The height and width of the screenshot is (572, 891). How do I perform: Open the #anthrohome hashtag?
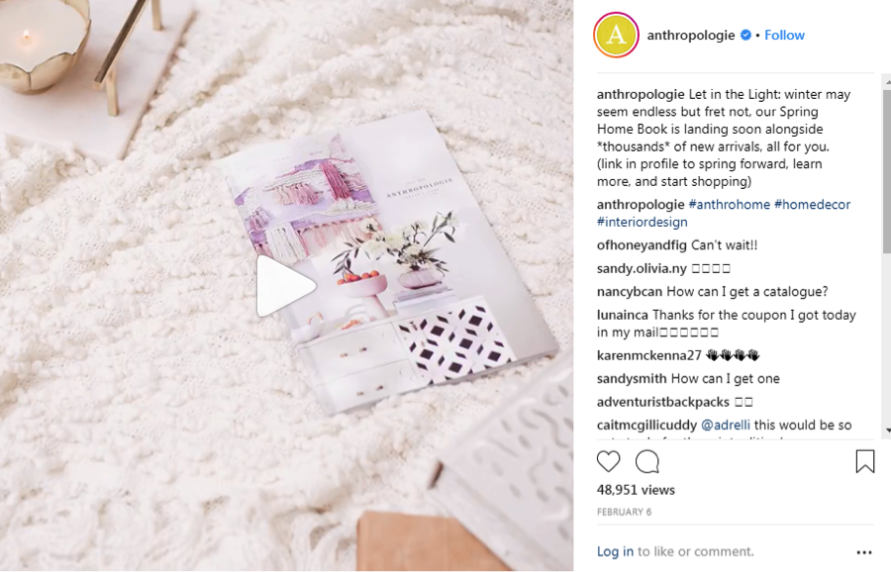tap(729, 205)
